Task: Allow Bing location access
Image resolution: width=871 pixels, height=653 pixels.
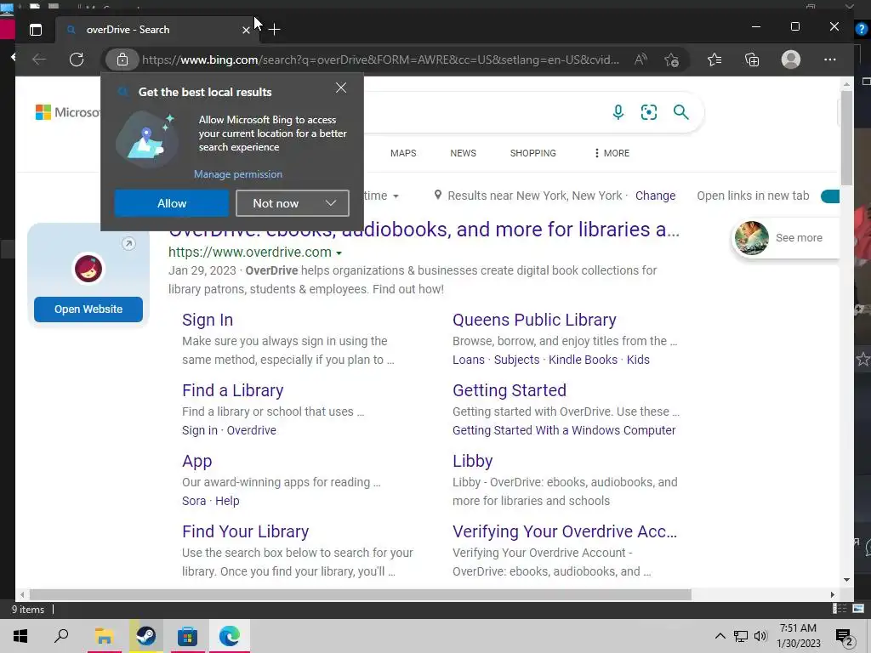Action: (172, 203)
